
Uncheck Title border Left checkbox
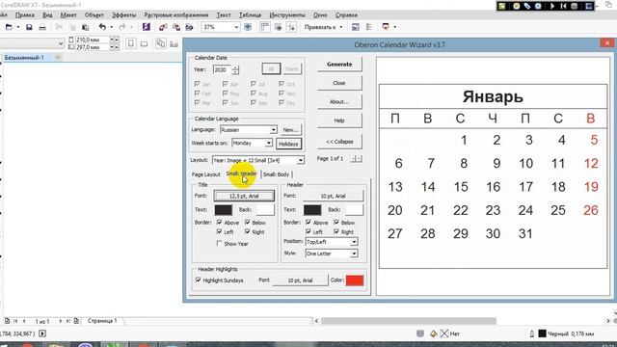pos(220,231)
